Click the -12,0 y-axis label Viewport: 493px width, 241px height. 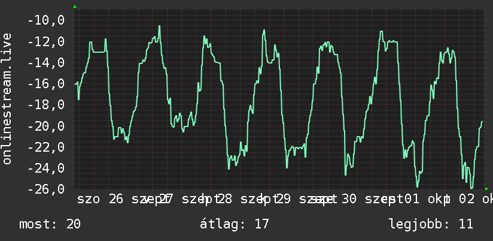pyautogui.click(x=46, y=41)
